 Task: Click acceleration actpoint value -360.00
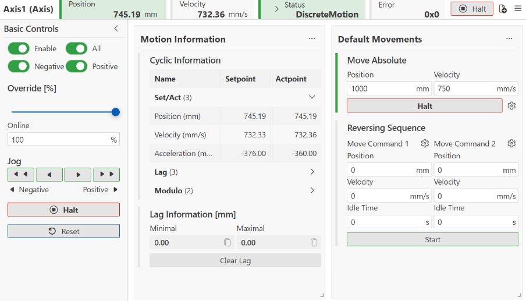(x=304, y=153)
